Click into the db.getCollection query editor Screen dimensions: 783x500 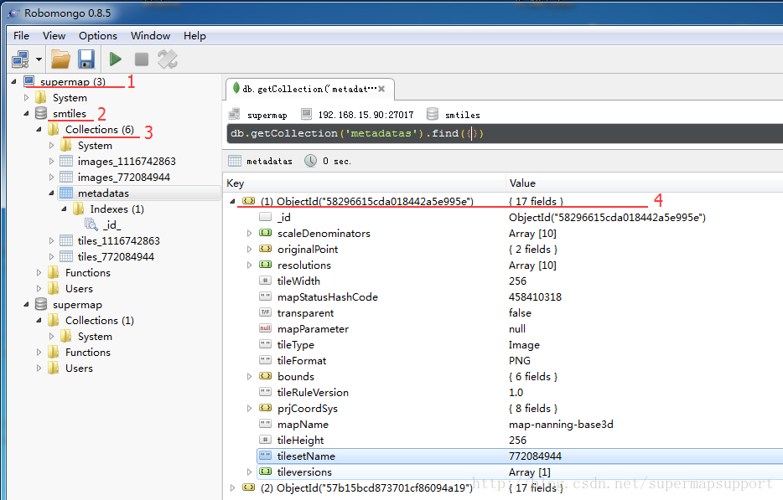505,133
